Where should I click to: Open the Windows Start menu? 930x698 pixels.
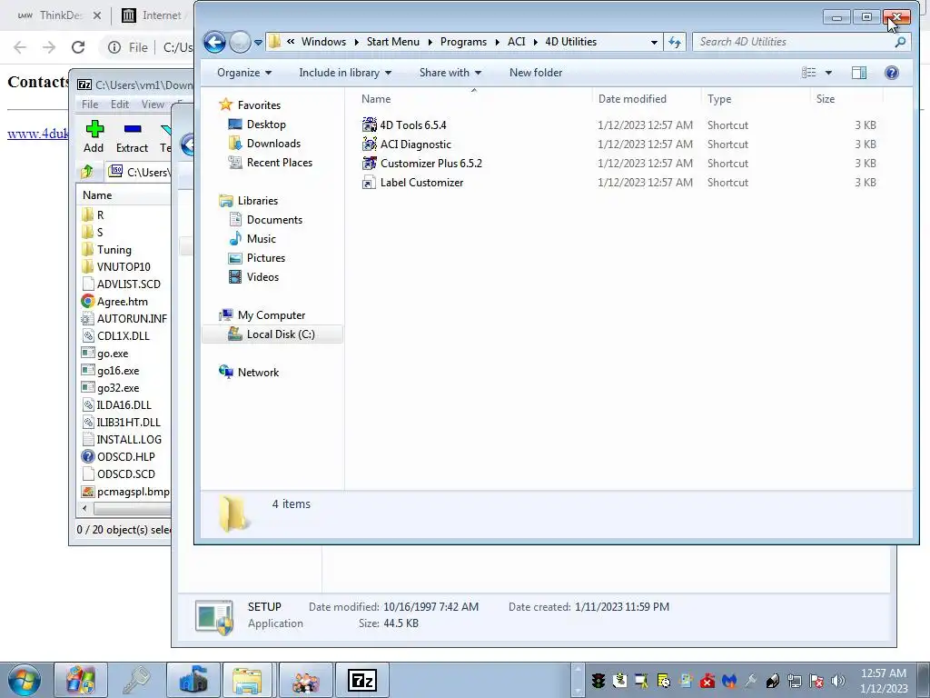pos(24,680)
